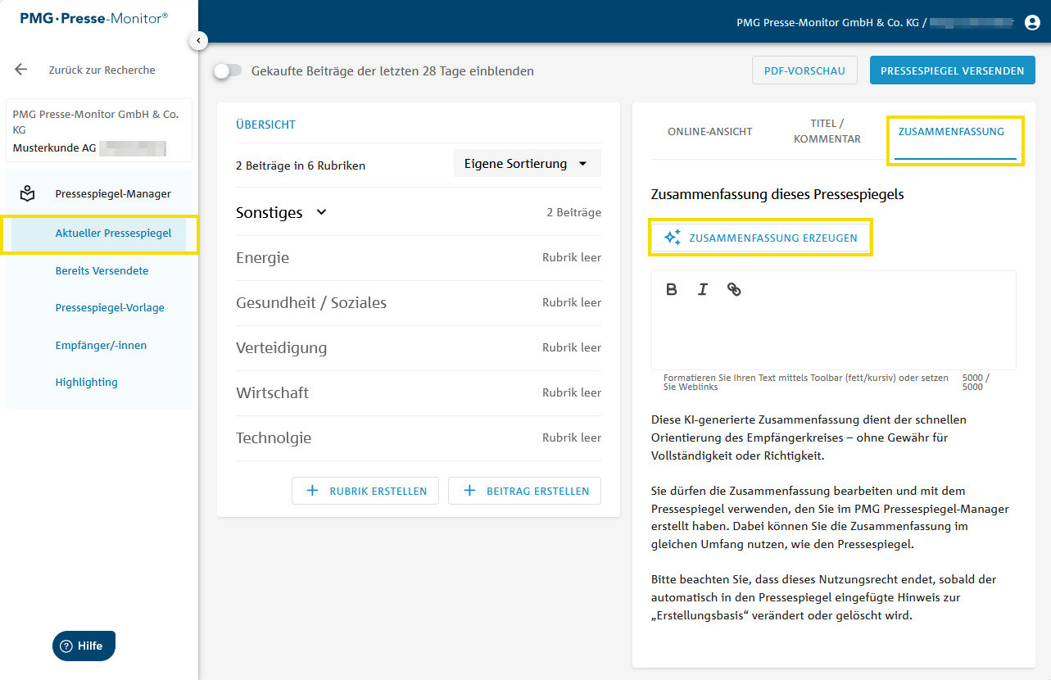
Task: Collapse the sidebar with the chevron button
Action: point(197,39)
